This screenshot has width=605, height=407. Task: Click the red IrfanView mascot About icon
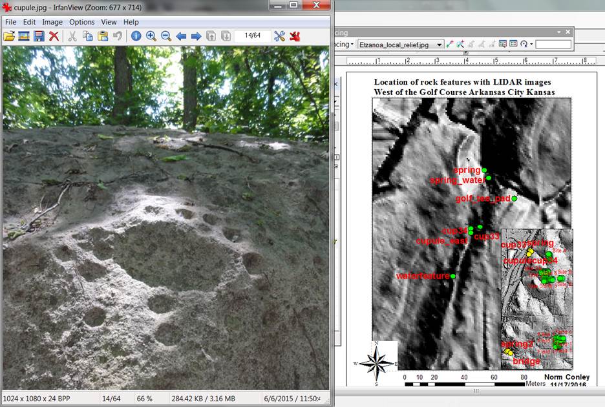pos(295,36)
